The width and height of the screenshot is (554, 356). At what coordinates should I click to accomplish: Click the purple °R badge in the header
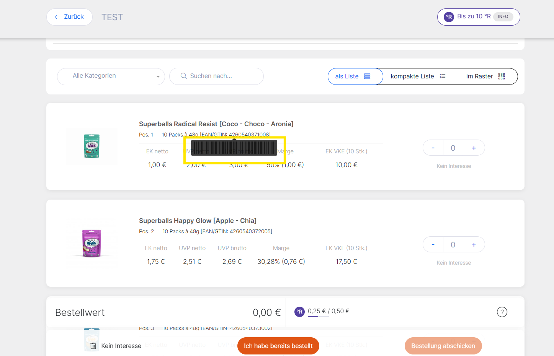(449, 17)
